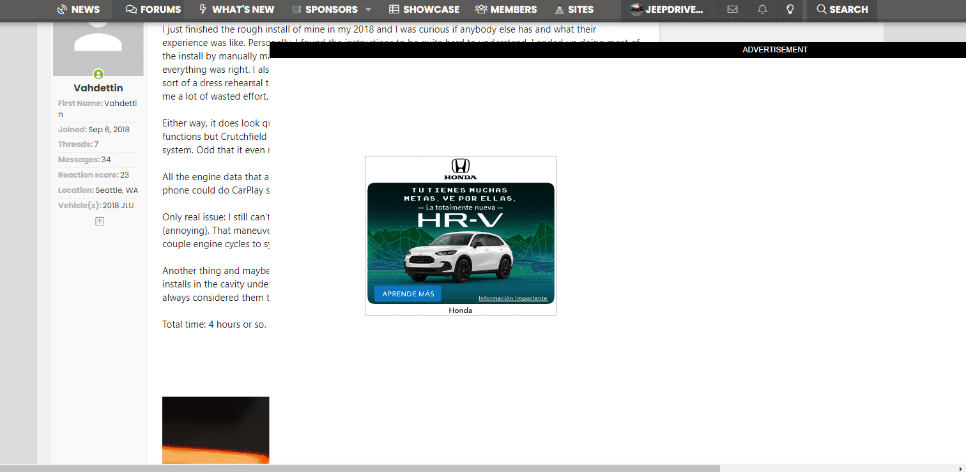Expand the Sponsors dropdown arrow
The width and height of the screenshot is (966, 472).
369,10
